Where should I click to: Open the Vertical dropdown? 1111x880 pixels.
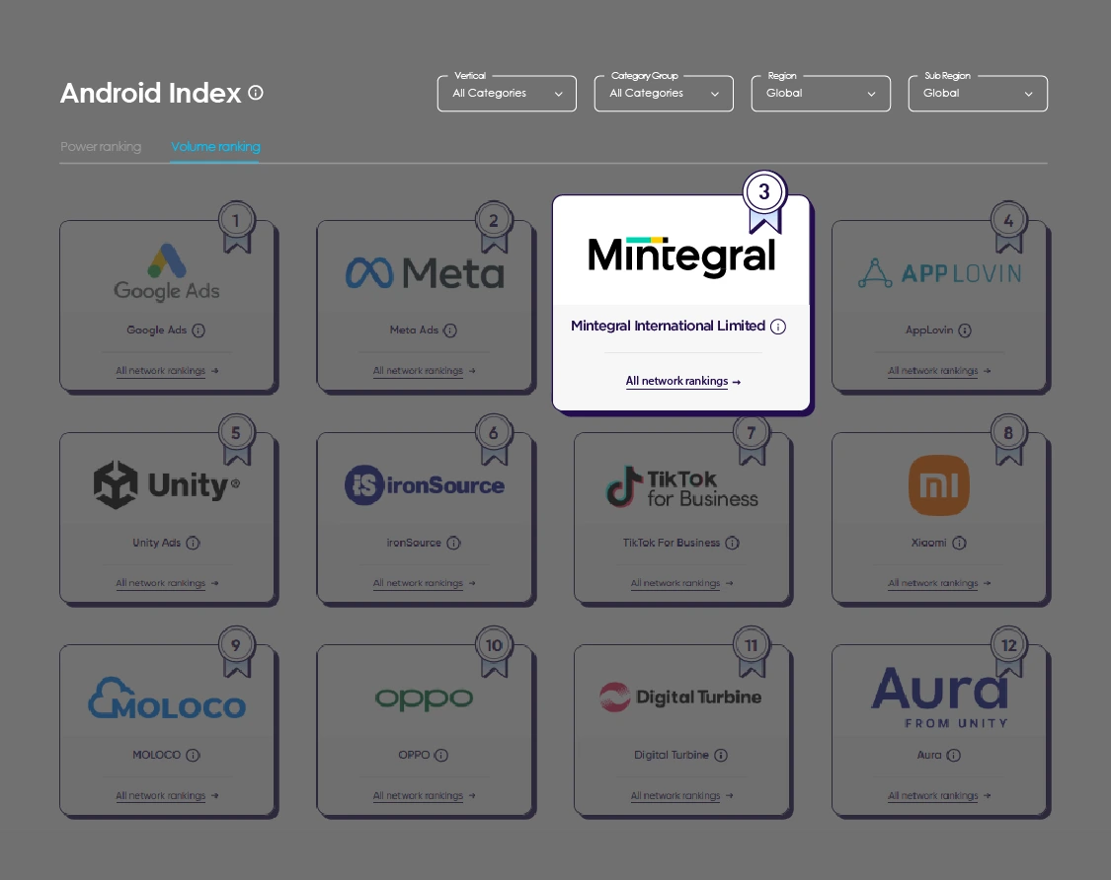(507, 94)
